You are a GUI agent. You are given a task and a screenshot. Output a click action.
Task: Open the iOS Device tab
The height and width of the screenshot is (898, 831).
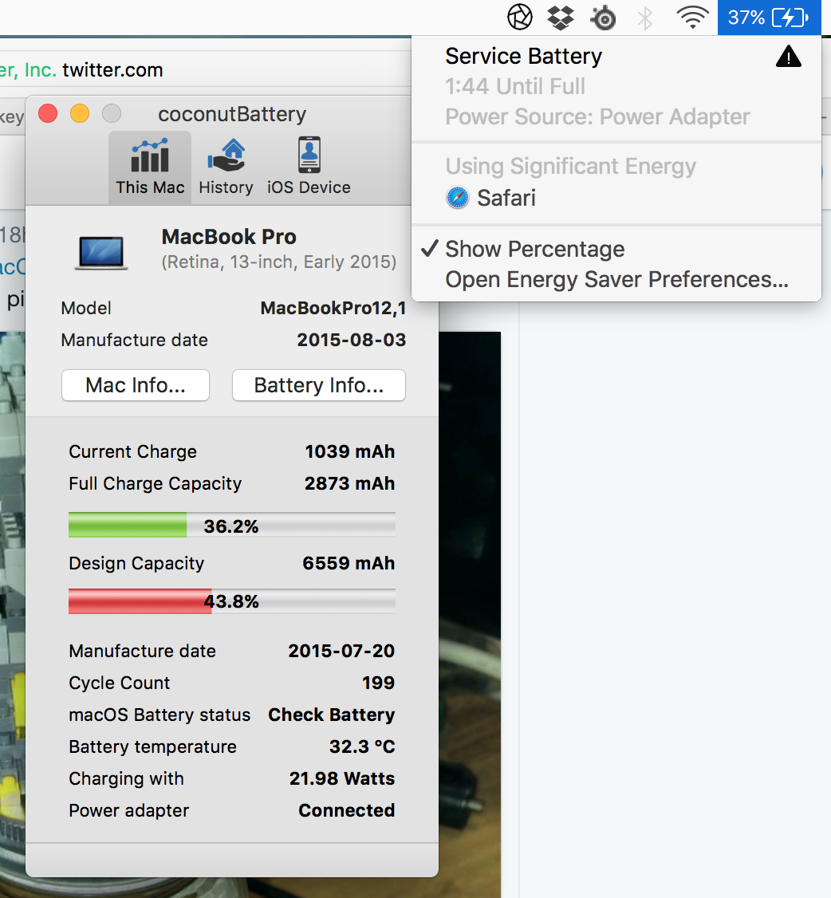coord(309,167)
